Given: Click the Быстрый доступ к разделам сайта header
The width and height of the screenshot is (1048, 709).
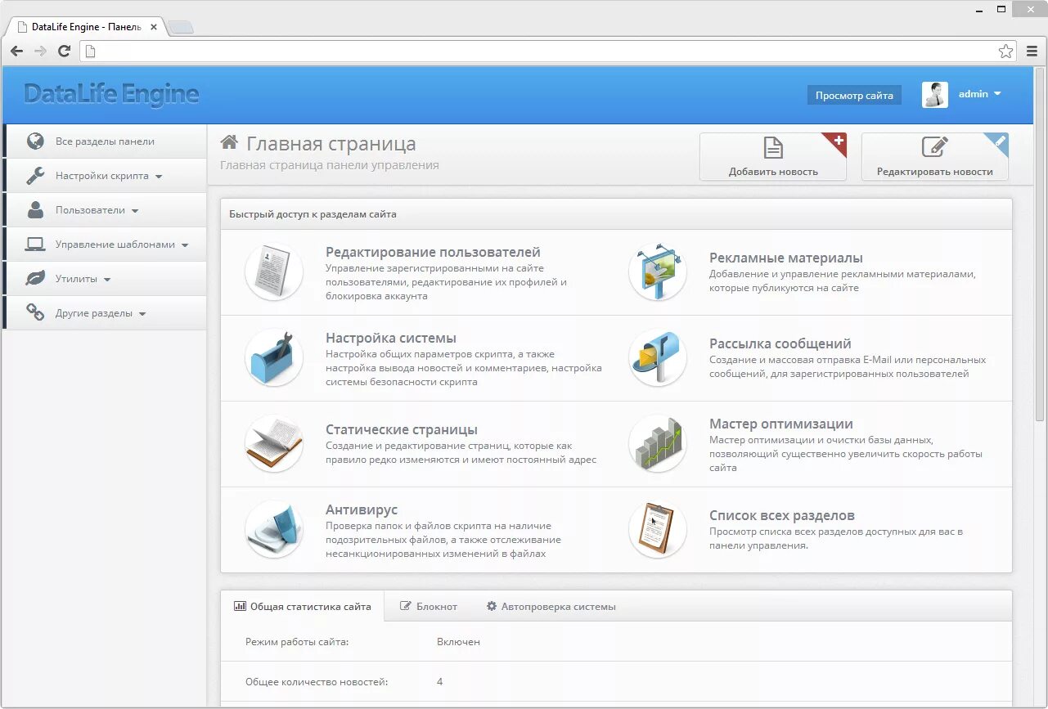Looking at the screenshot, I should pos(313,214).
